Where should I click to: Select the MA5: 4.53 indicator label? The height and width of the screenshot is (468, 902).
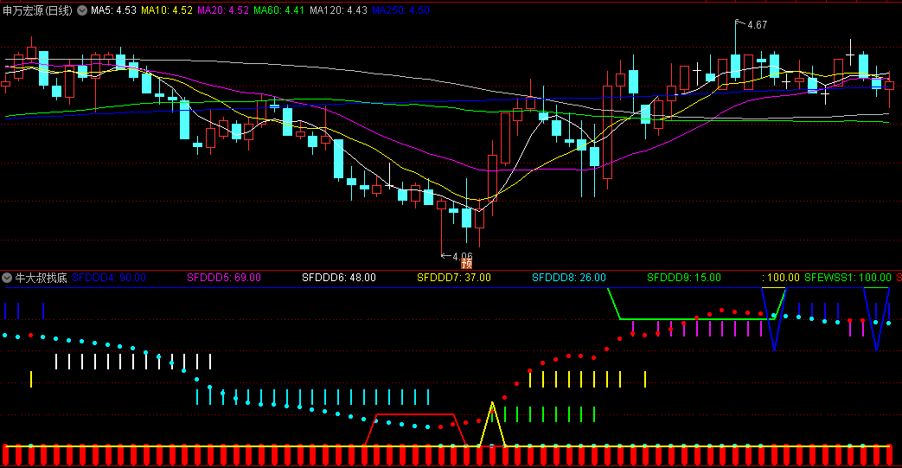113,10
